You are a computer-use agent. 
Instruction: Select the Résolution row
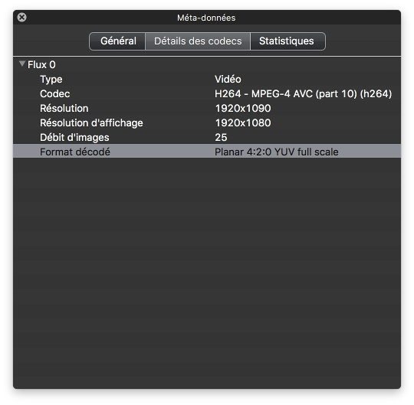(207, 109)
